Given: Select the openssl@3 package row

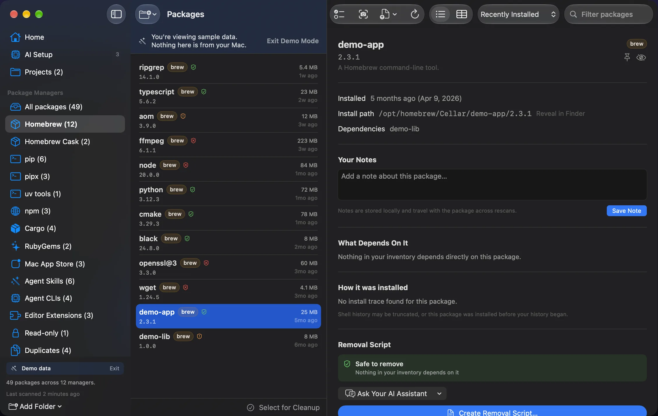Looking at the screenshot, I should tap(228, 267).
